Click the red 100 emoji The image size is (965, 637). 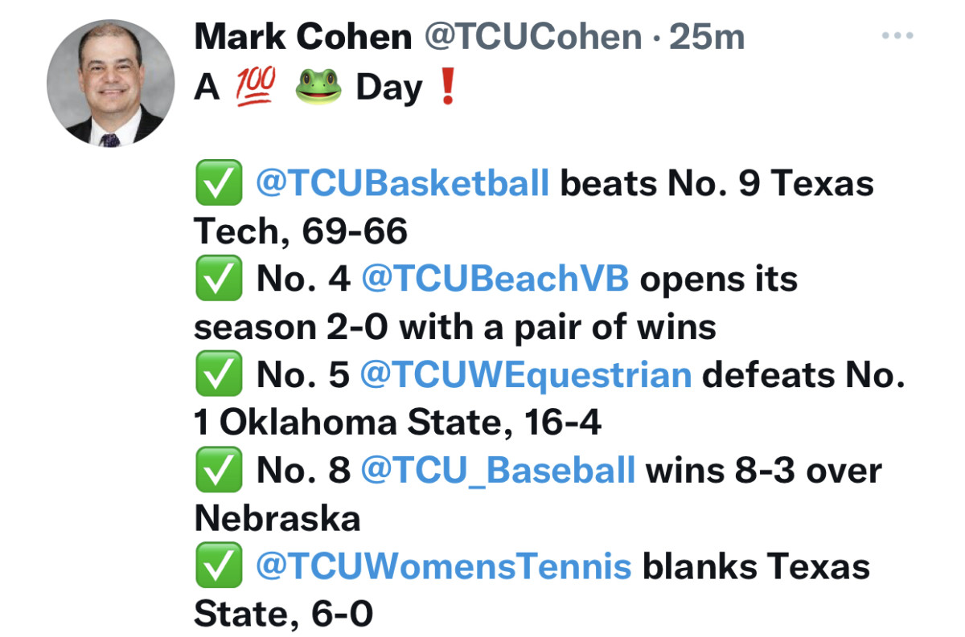[256, 87]
